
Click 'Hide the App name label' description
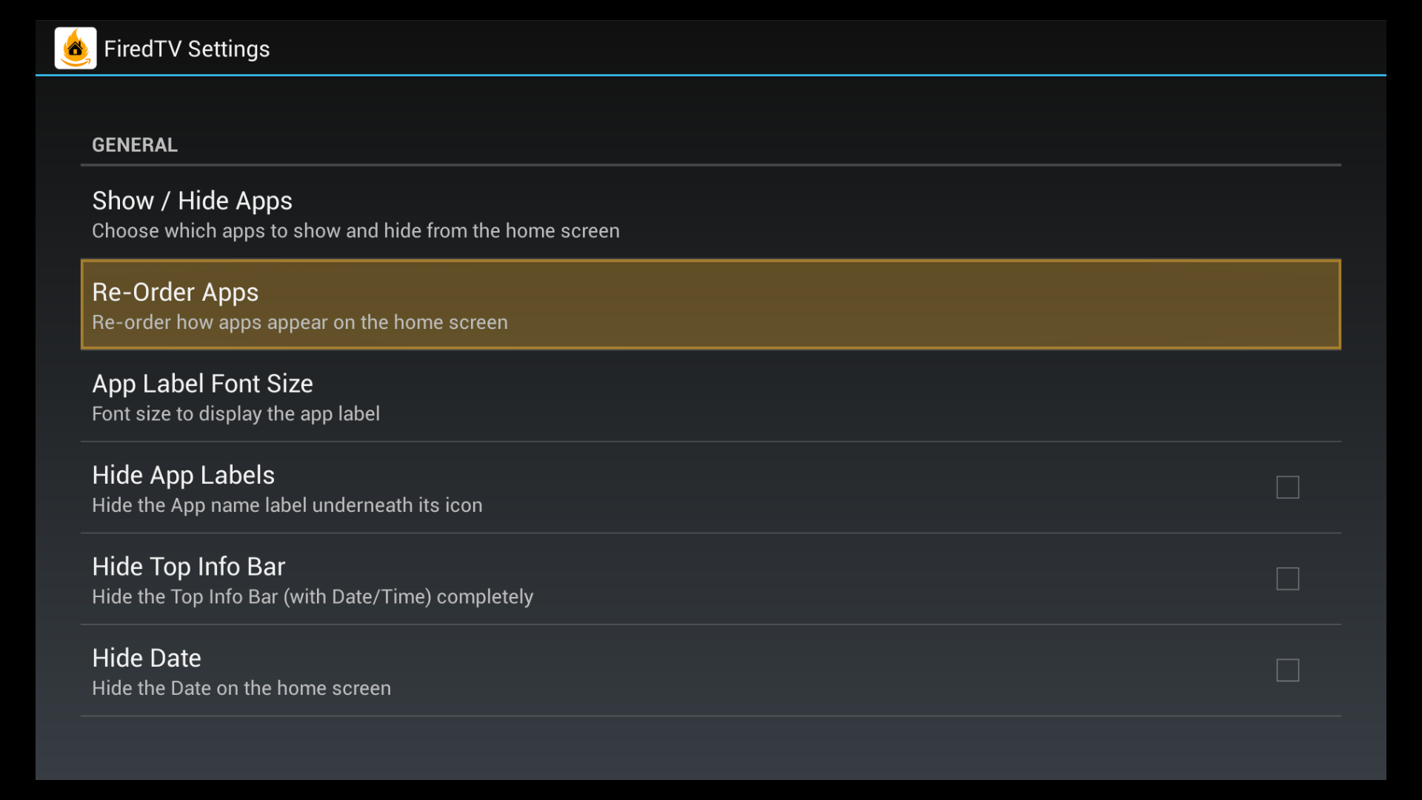coord(287,505)
